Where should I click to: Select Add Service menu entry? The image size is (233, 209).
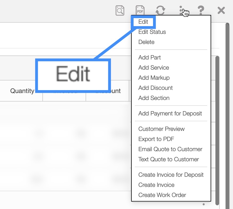pyautogui.click(x=154, y=68)
